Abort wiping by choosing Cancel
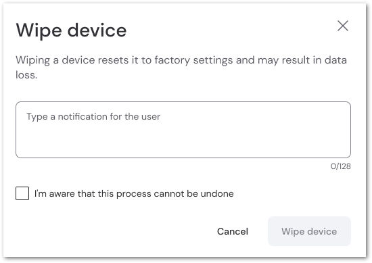 click(233, 231)
